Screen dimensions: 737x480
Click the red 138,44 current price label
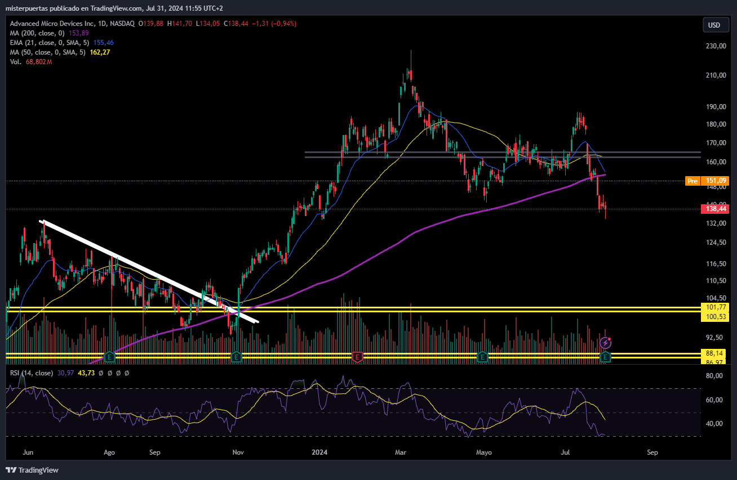pos(714,209)
